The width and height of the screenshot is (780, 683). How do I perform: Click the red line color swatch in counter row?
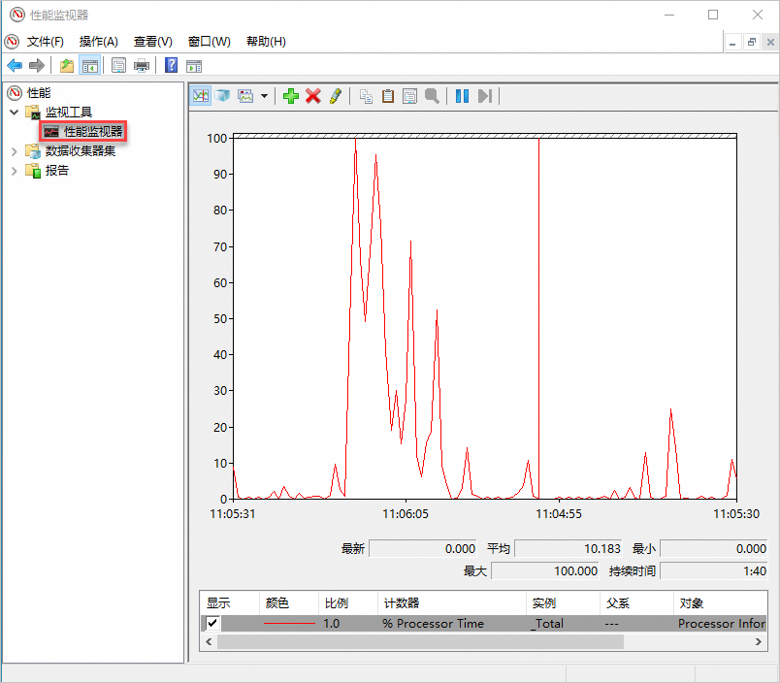(x=290, y=623)
